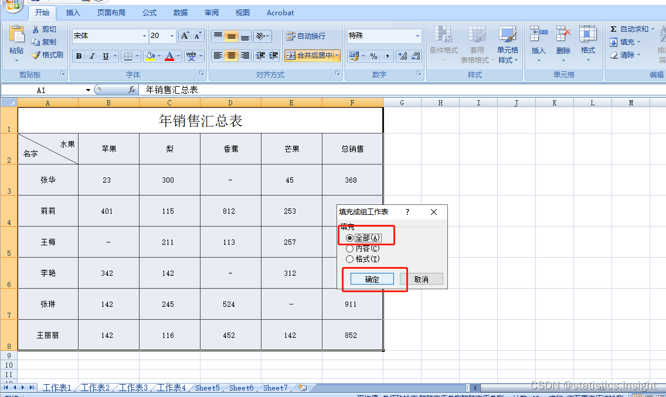Toggle Bold formatting
Screen dimensions: 666x397
79,56
